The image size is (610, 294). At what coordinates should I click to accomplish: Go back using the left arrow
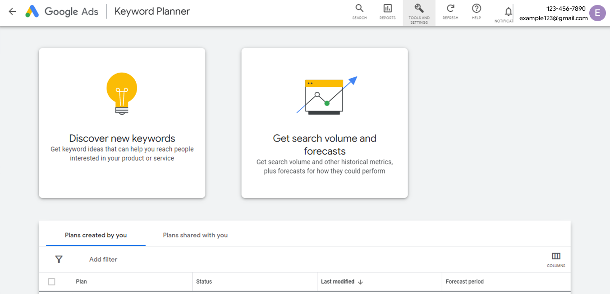point(12,12)
